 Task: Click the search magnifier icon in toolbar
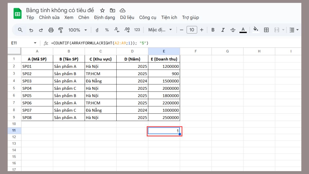[20, 30]
